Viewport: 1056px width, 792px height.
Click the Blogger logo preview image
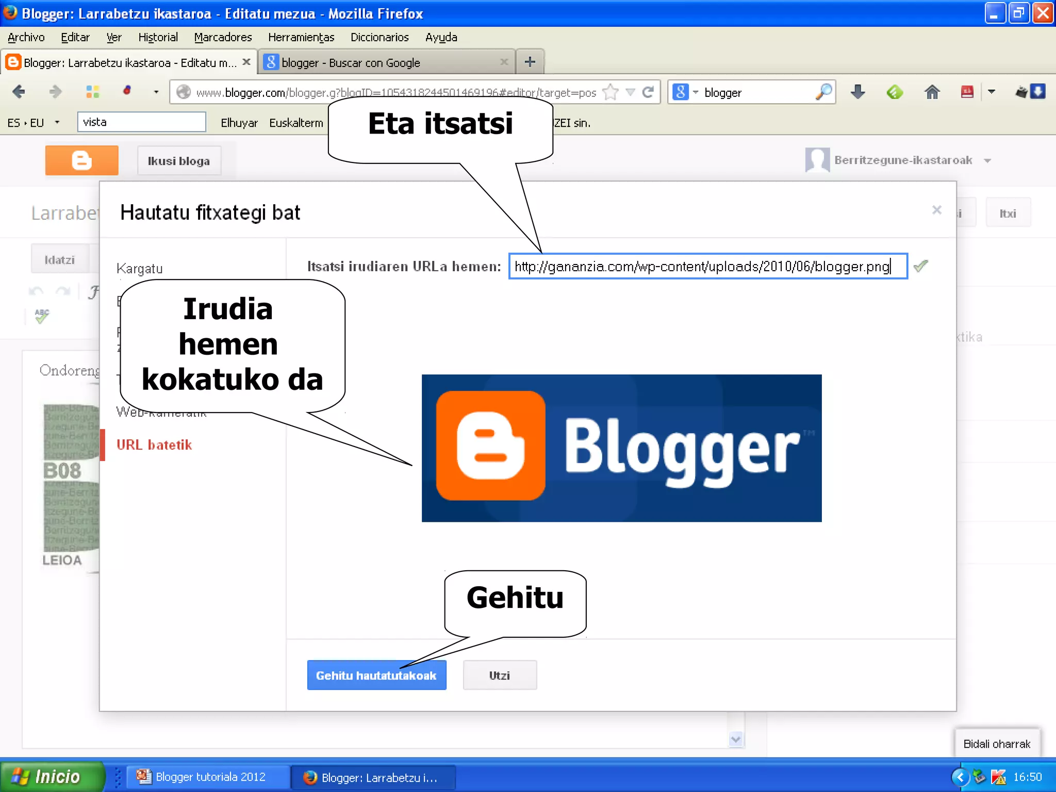pos(621,448)
